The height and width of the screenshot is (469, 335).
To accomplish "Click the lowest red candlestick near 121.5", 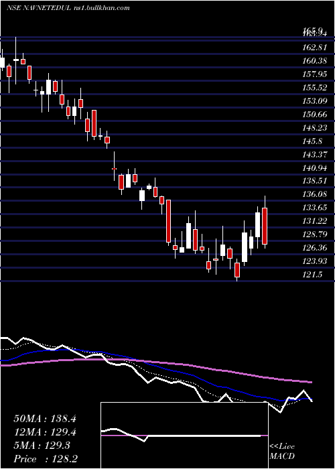I will point(237,270).
